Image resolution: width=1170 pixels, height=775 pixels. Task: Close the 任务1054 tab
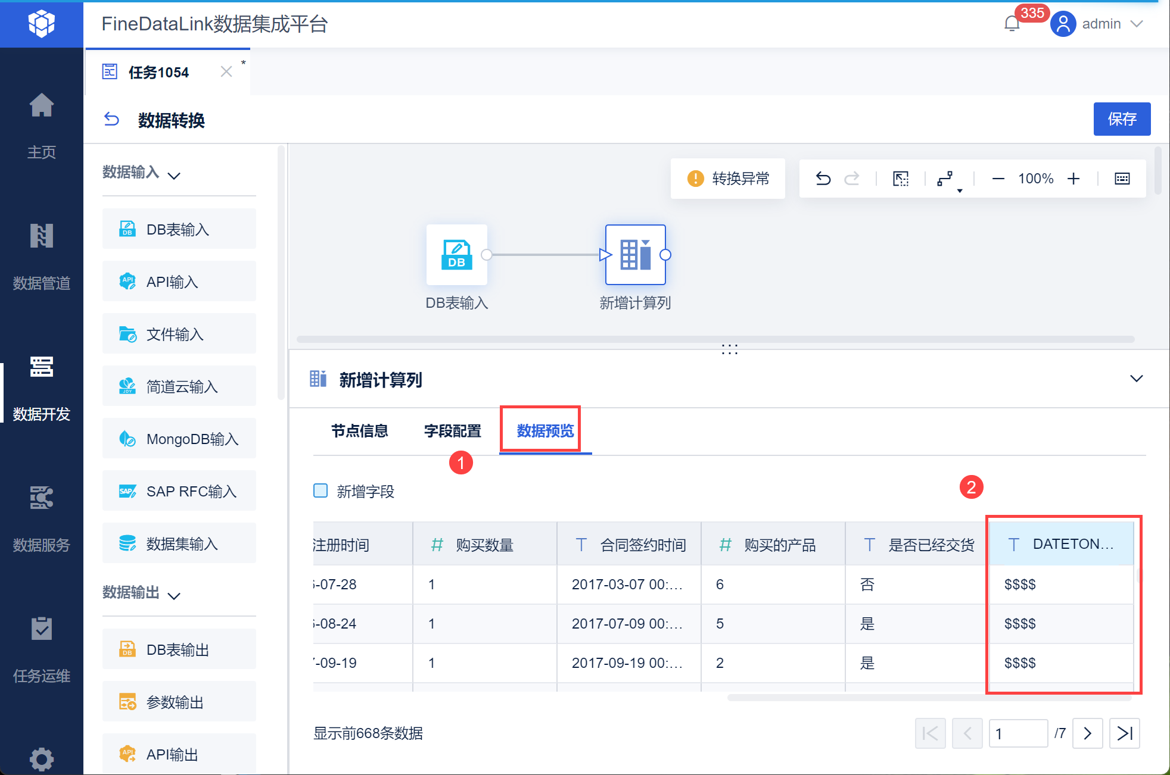tap(226, 72)
